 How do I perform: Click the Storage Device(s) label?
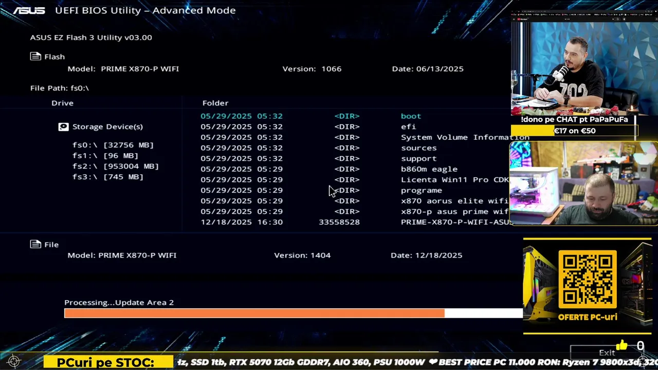(107, 126)
